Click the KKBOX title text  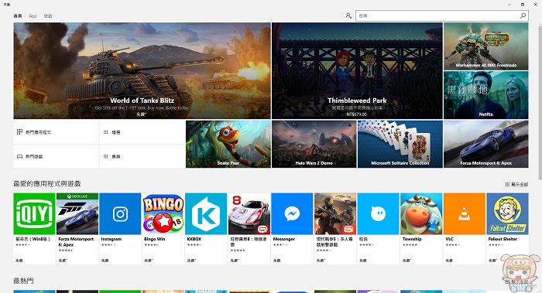[194, 239]
